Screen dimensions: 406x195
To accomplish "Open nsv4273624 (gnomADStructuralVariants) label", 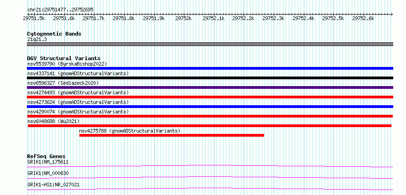I will pos(78,102).
